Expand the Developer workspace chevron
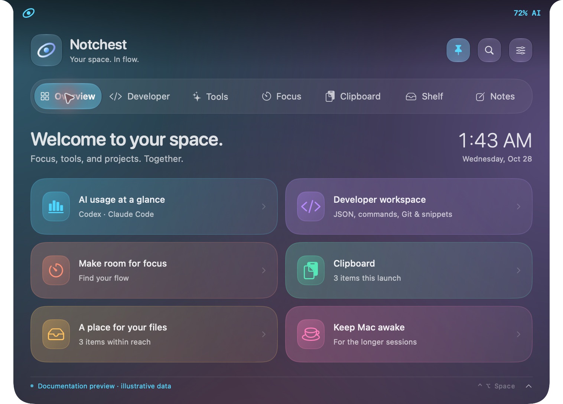 click(518, 206)
